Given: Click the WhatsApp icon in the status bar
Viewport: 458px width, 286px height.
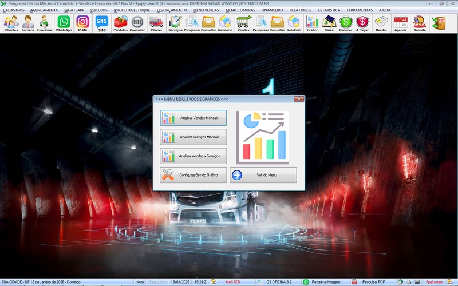Looking at the screenshot, I should click(x=306, y=282).
